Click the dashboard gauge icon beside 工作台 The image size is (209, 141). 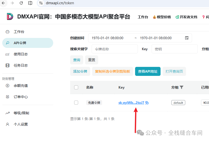coord(7,32)
